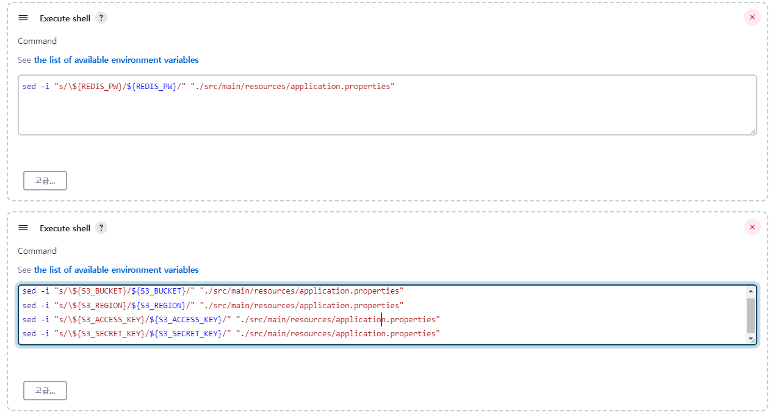Click the Command label above REDIS_PW textarea

(37, 41)
